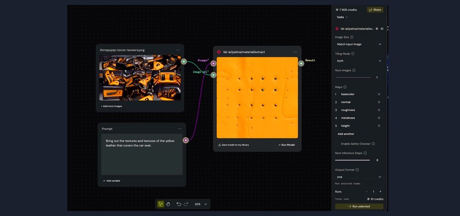The width and height of the screenshot is (460, 216).
Task: Click the 7 908 credits indicator
Action: click(346, 10)
